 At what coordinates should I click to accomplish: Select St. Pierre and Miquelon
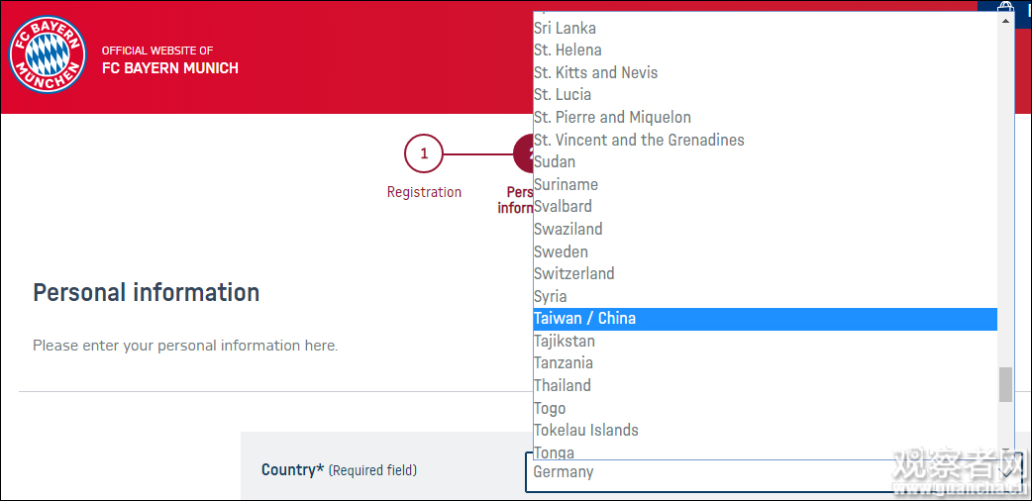(x=612, y=117)
